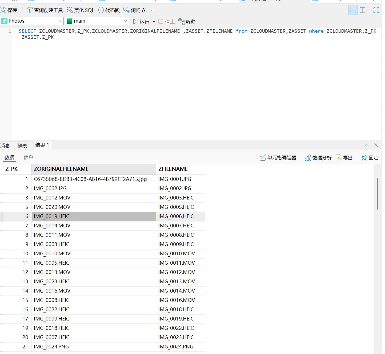Click the Ask AI (询问 AI) icon

pos(126,10)
